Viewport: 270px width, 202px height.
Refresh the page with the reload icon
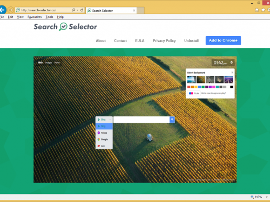coord(82,10)
